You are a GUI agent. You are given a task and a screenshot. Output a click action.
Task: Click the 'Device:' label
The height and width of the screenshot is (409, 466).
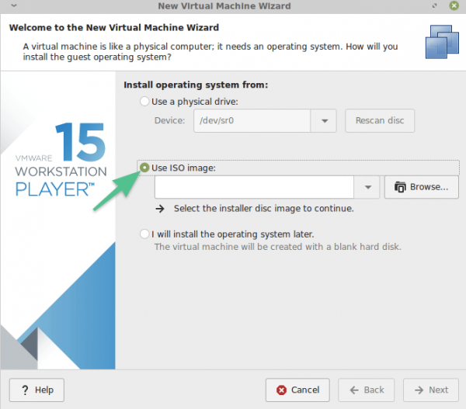coord(169,120)
